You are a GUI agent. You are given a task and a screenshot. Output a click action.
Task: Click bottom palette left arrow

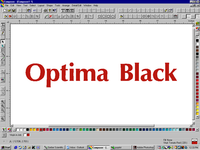point(14,130)
